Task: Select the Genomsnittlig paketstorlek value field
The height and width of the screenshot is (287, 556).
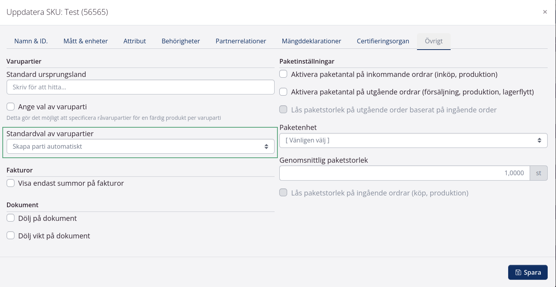Action: click(404, 173)
